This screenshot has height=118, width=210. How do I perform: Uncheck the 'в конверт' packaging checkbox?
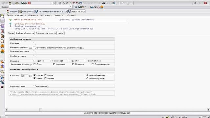(52, 61)
